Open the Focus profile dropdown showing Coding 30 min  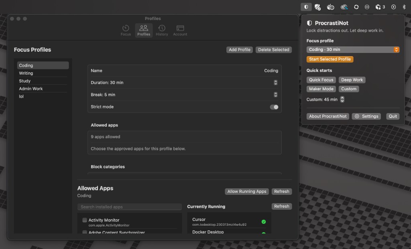click(x=352, y=50)
